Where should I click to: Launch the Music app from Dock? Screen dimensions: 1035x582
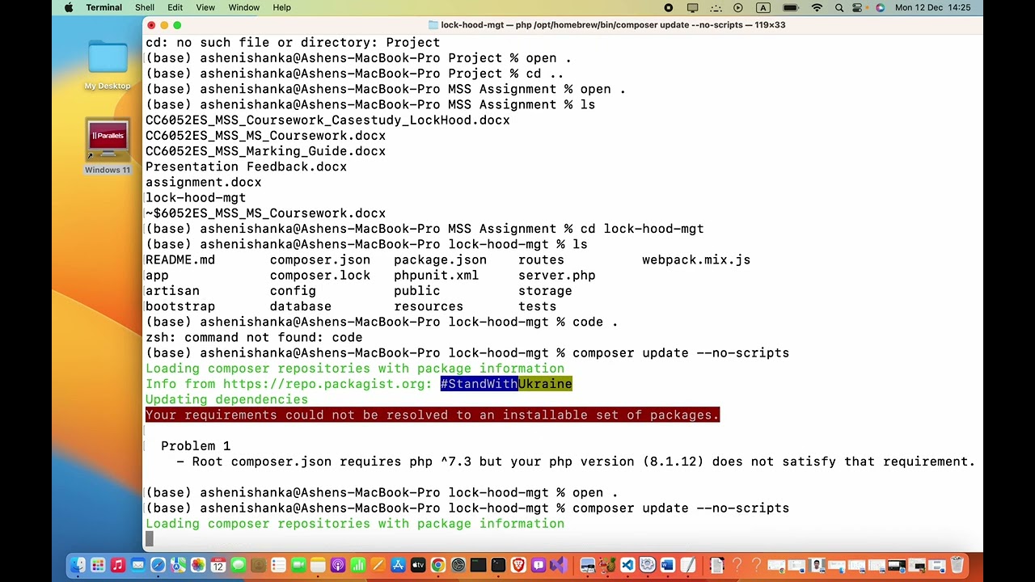[x=118, y=565]
